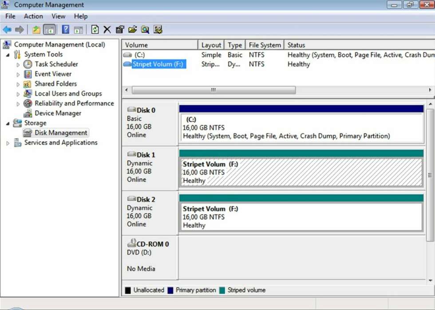This screenshot has height=310, width=435.
Task: Select Disk Management in the tree
Action: [61, 133]
